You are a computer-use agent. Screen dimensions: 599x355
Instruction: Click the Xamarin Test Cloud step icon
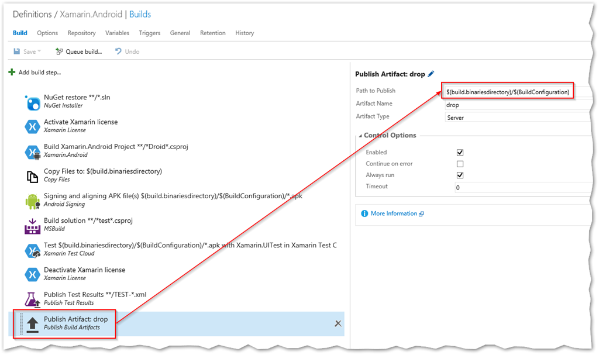32,250
